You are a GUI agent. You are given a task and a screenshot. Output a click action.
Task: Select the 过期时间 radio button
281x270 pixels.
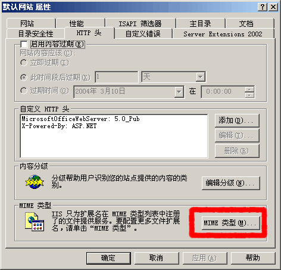click(x=24, y=91)
